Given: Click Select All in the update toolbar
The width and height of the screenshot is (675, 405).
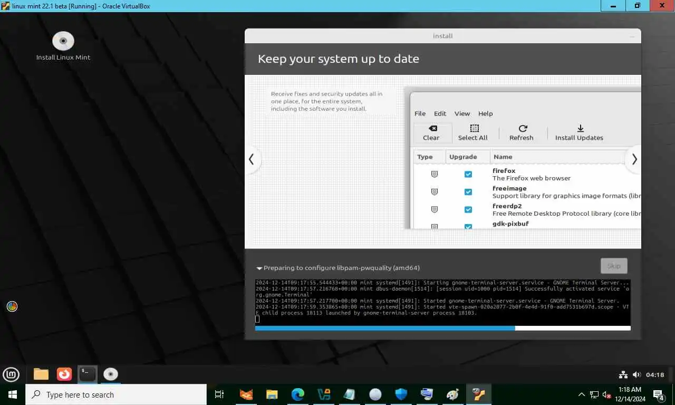Looking at the screenshot, I should pyautogui.click(x=473, y=133).
